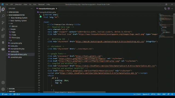
Task: Collapse the BASICBANKINGSYSTEM root folder
Action: (x=20, y=15)
